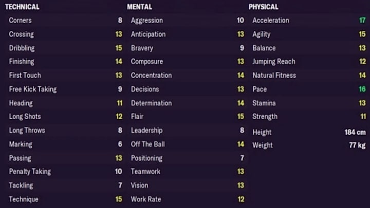This screenshot has height=208, width=370.
Task: Select the Technique attribute label
Action: click(x=24, y=199)
